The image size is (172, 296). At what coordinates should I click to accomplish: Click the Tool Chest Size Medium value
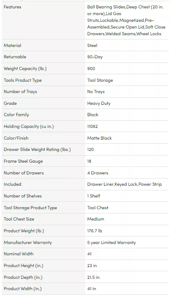[x=96, y=219]
